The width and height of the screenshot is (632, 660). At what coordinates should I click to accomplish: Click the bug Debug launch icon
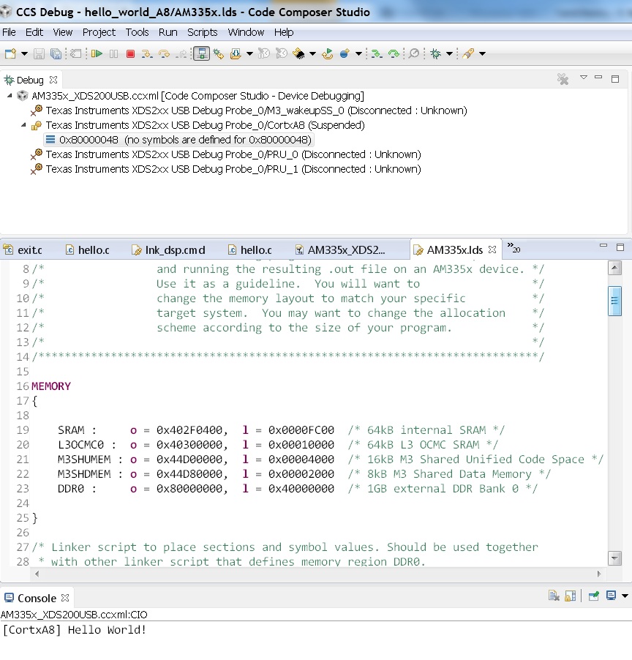click(x=435, y=53)
